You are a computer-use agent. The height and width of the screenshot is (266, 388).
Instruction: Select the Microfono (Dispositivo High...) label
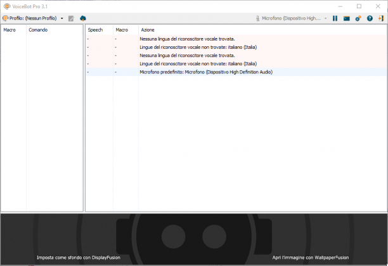click(291, 18)
